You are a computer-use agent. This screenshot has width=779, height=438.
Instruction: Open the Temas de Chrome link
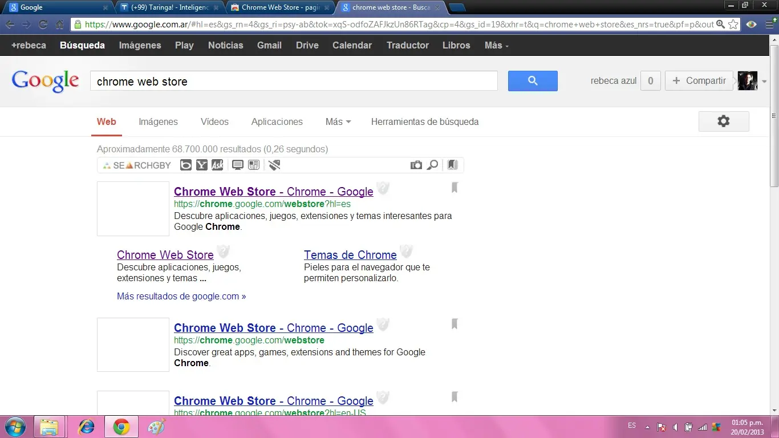[x=350, y=255]
